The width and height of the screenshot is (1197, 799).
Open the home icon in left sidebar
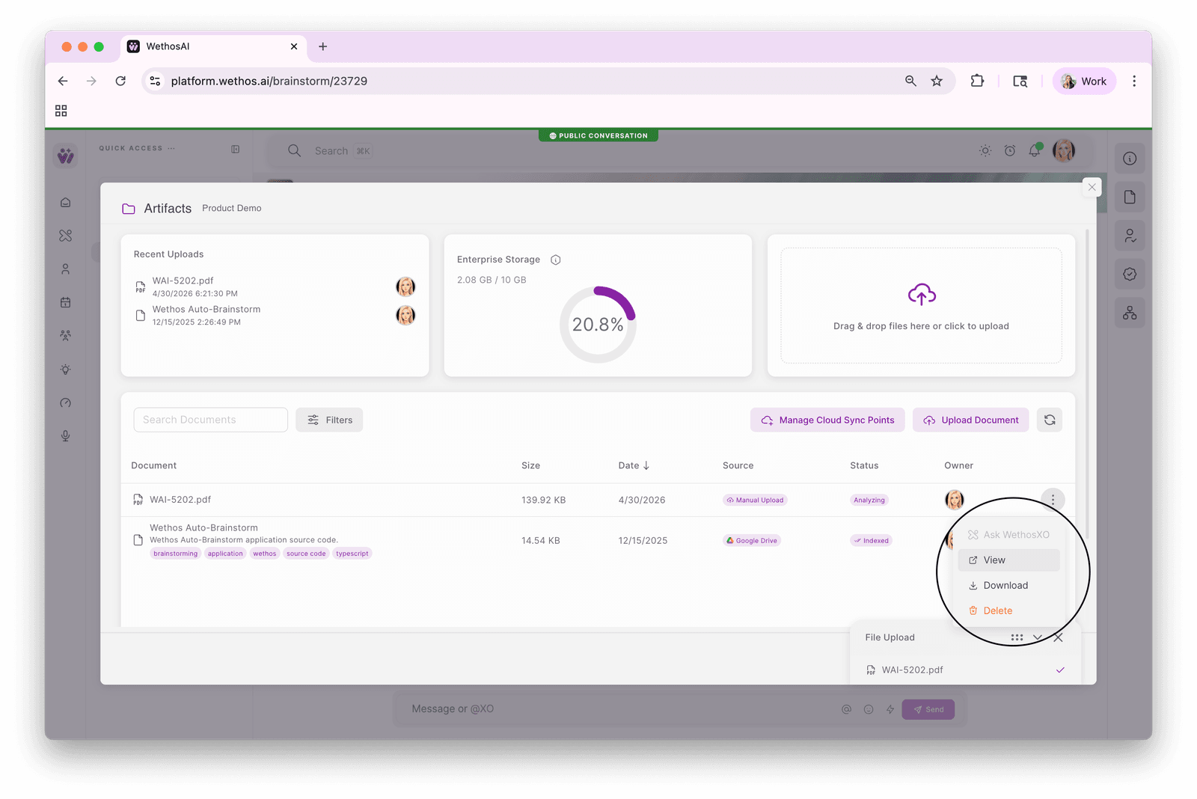tap(66, 202)
